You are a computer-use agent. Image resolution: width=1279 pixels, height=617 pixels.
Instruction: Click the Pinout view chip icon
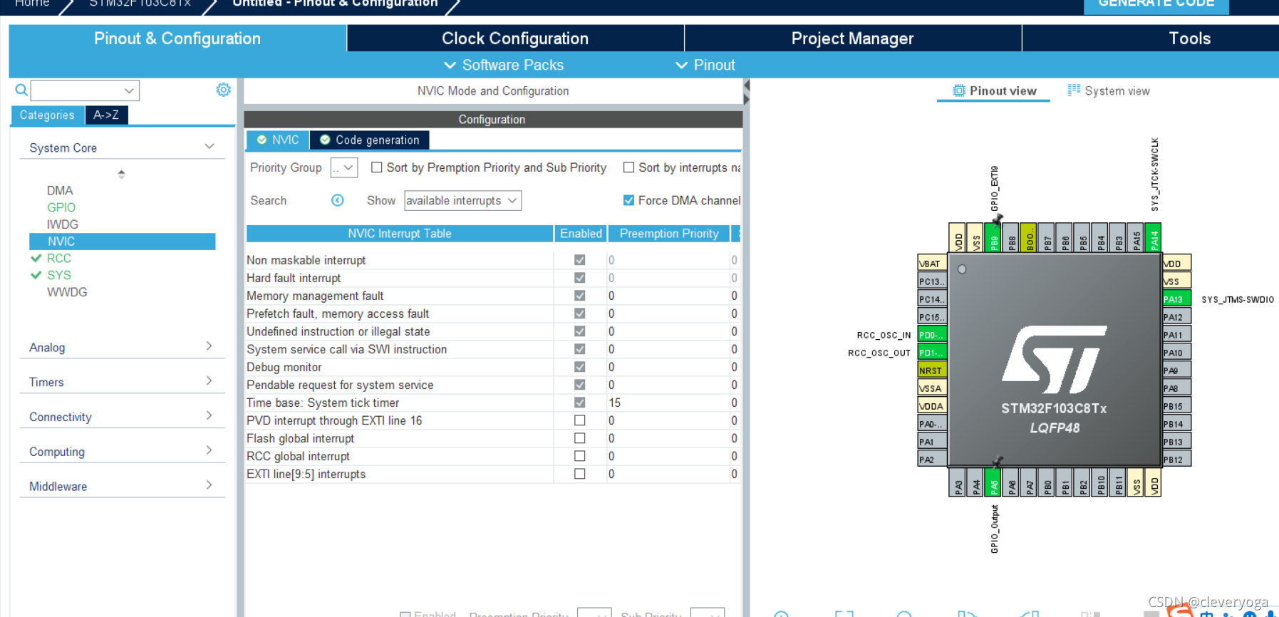pos(959,90)
